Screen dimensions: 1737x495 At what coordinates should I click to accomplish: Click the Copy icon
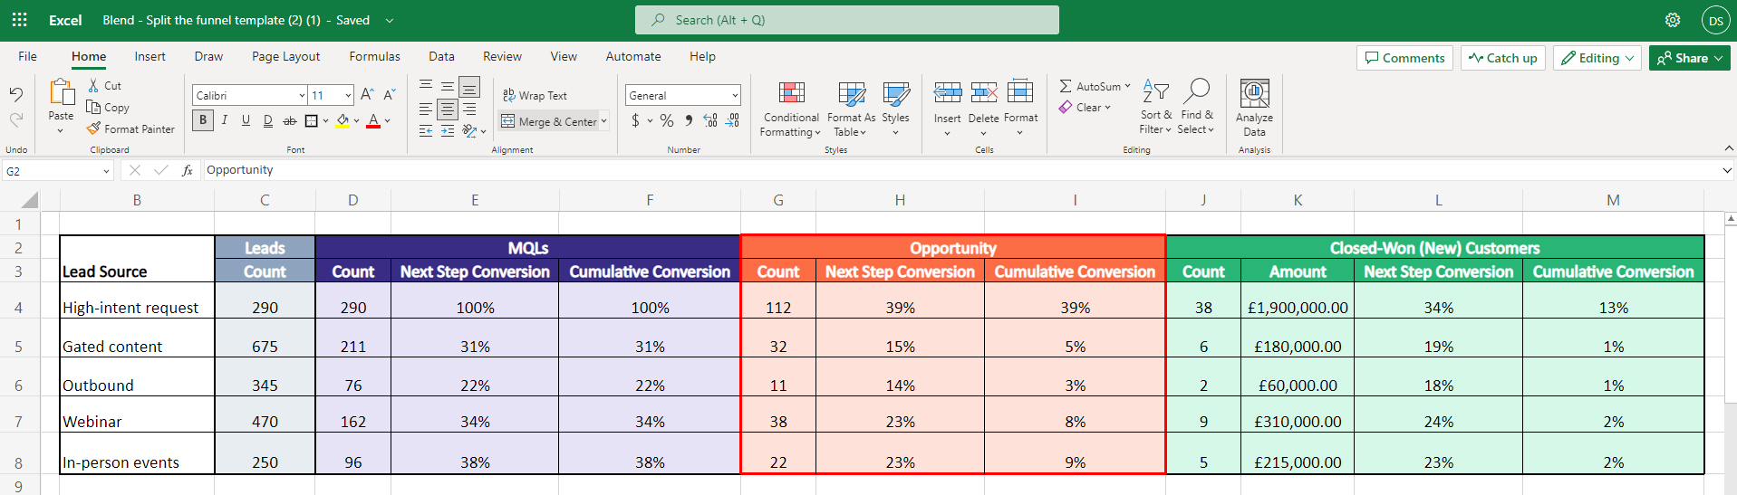pos(93,107)
